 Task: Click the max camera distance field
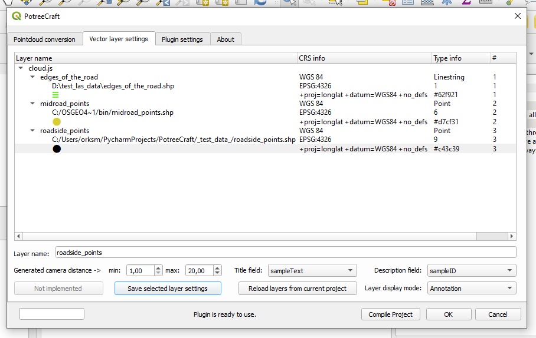(x=200, y=270)
